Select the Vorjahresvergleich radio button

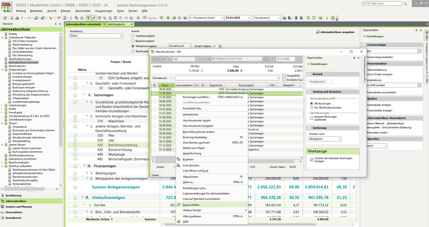133,36
